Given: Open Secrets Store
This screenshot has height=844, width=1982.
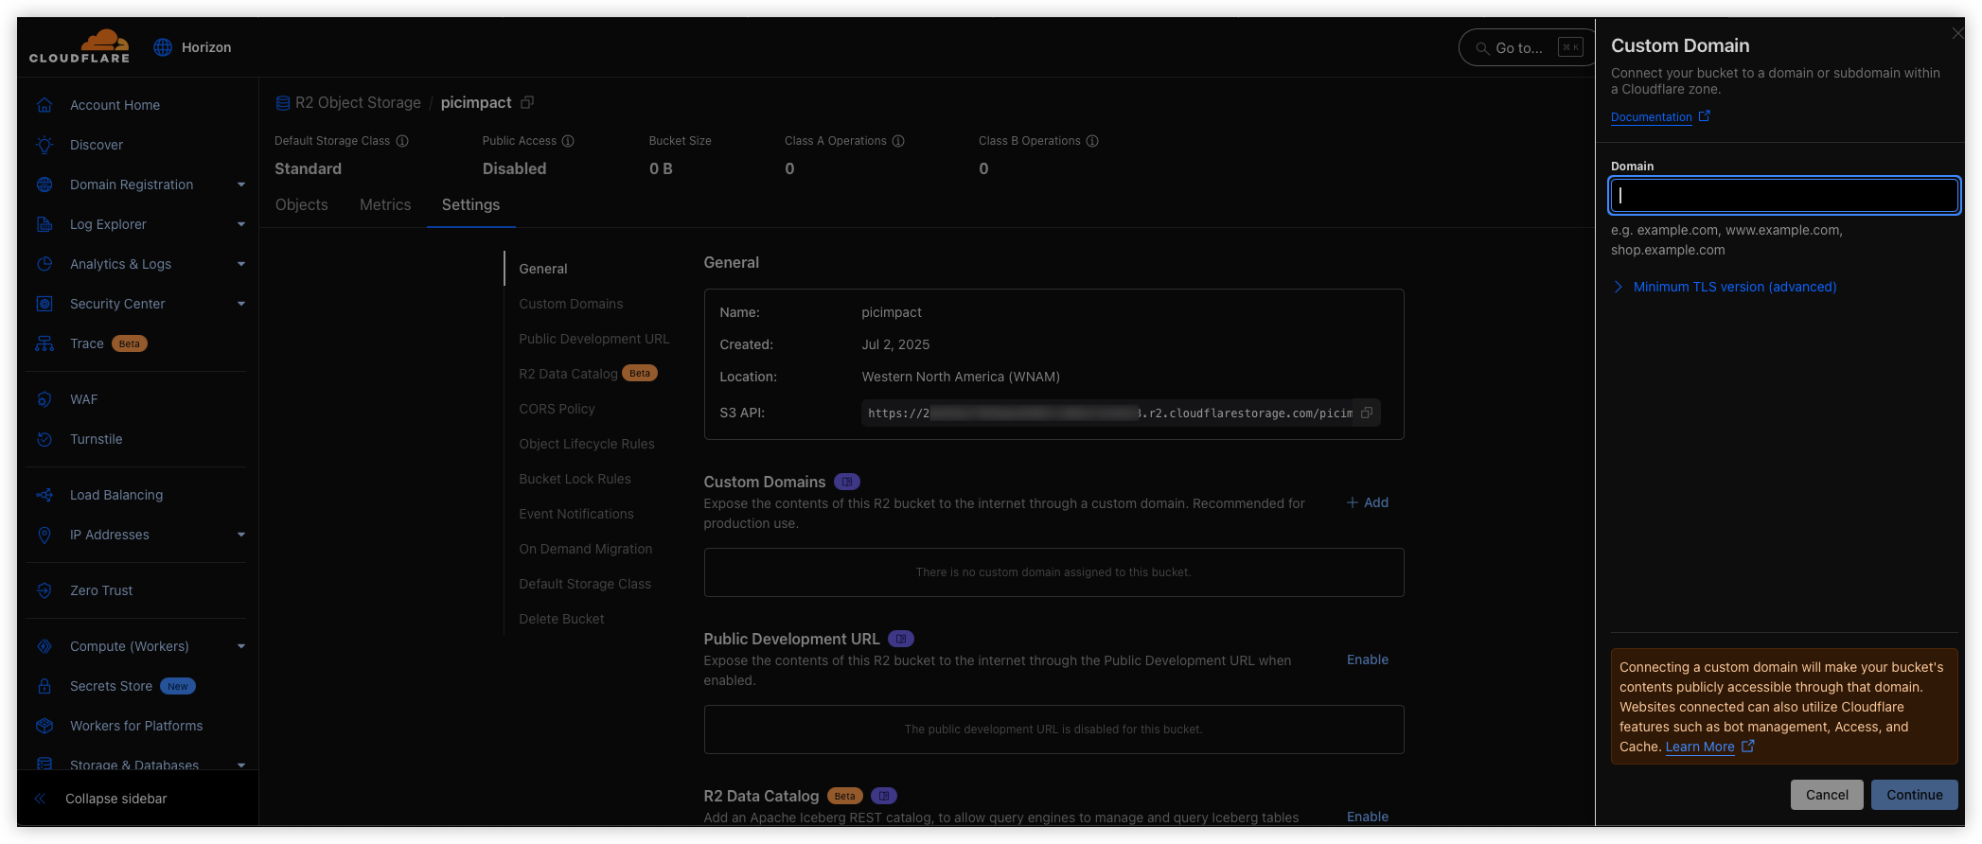Looking at the screenshot, I should 111,686.
